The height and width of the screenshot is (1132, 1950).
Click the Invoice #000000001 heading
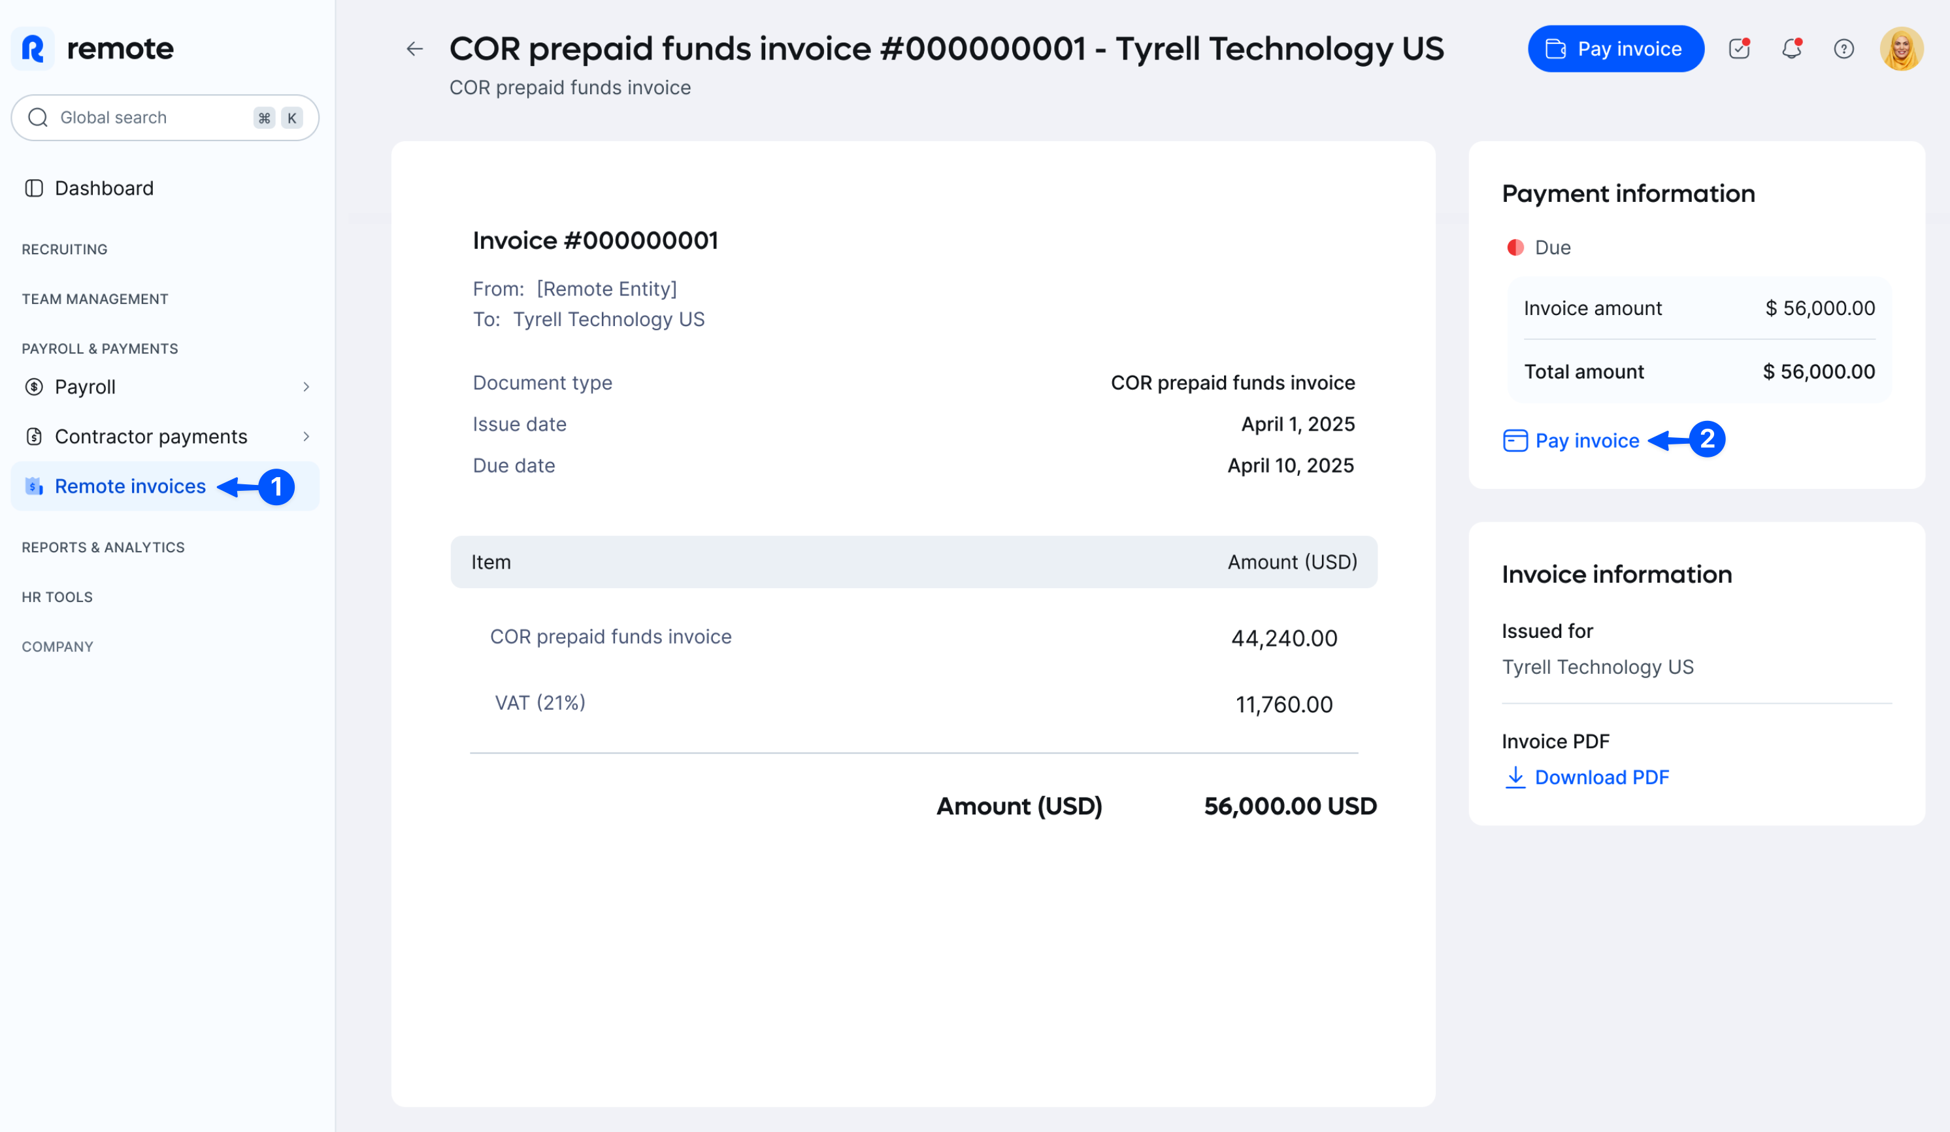(595, 240)
